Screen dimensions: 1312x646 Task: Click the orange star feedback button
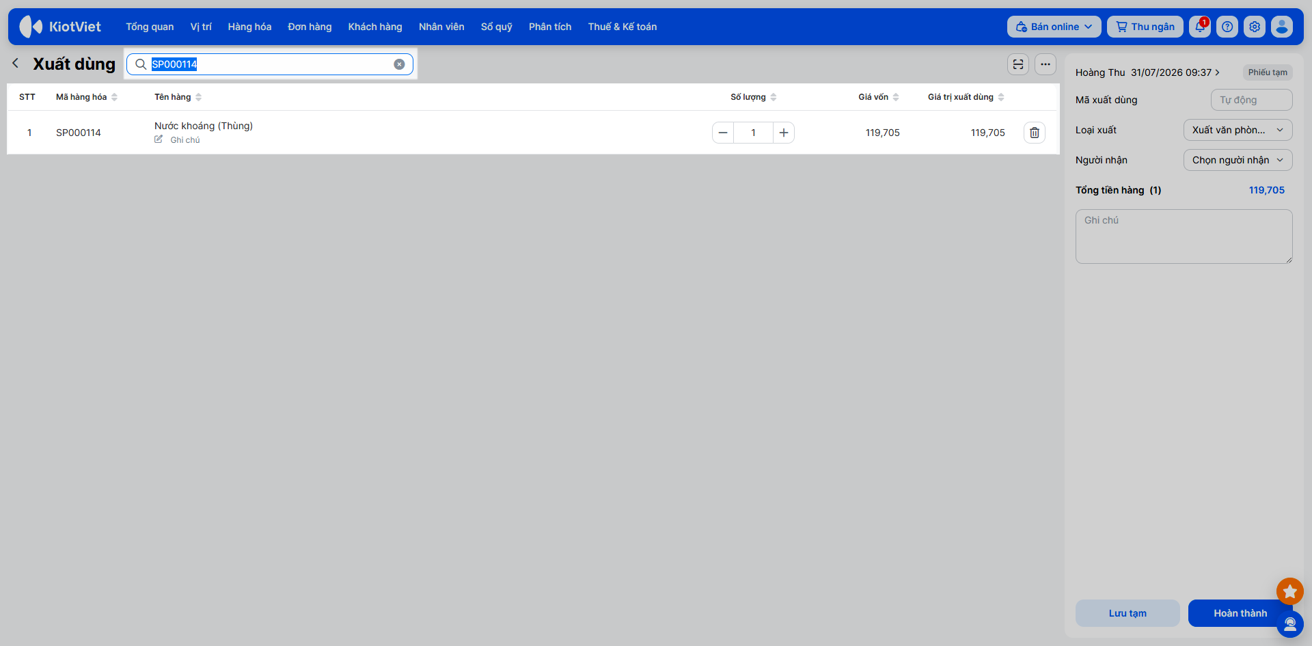1290,591
